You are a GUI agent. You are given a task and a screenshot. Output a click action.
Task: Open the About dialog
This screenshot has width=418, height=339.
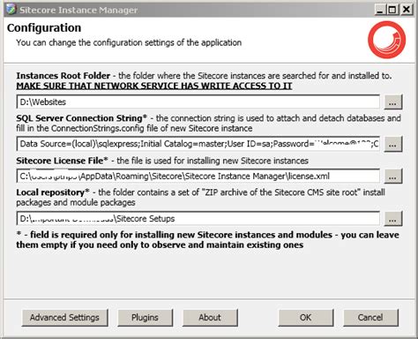210,318
